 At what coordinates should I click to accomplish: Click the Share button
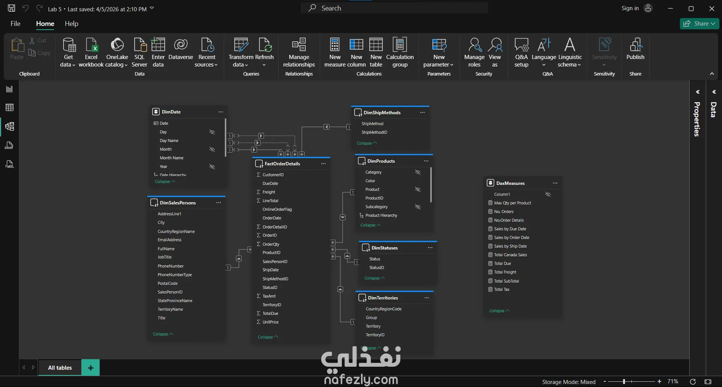coord(699,24)
